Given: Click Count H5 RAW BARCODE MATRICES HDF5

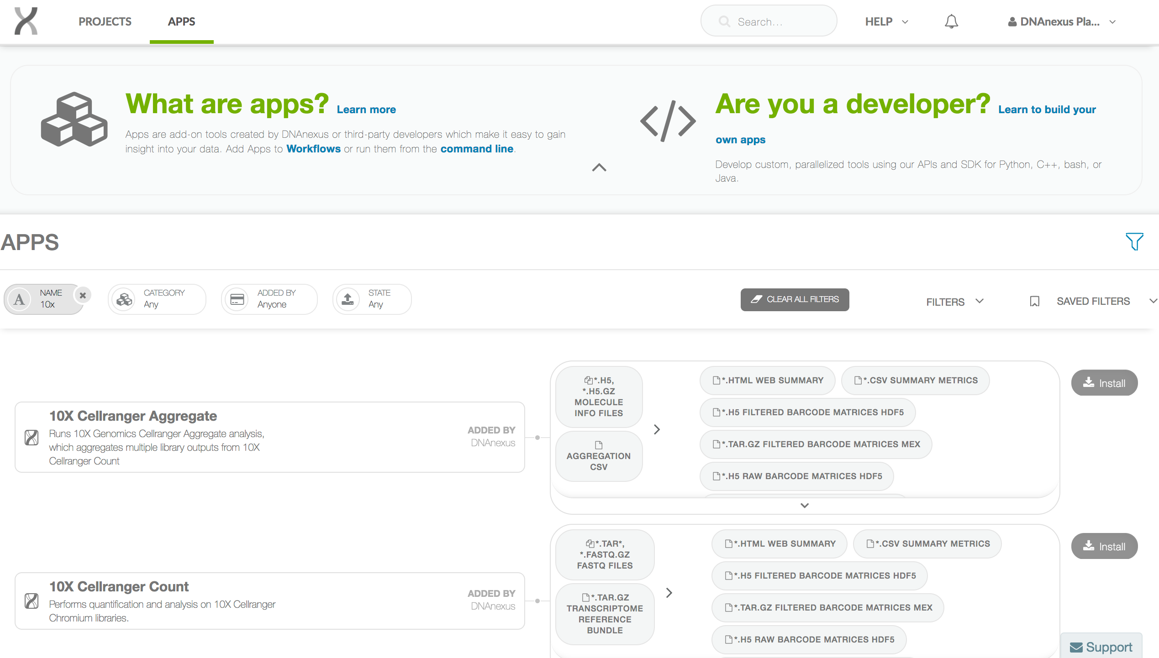Looking at the screenshot, I should click(809, 639).
